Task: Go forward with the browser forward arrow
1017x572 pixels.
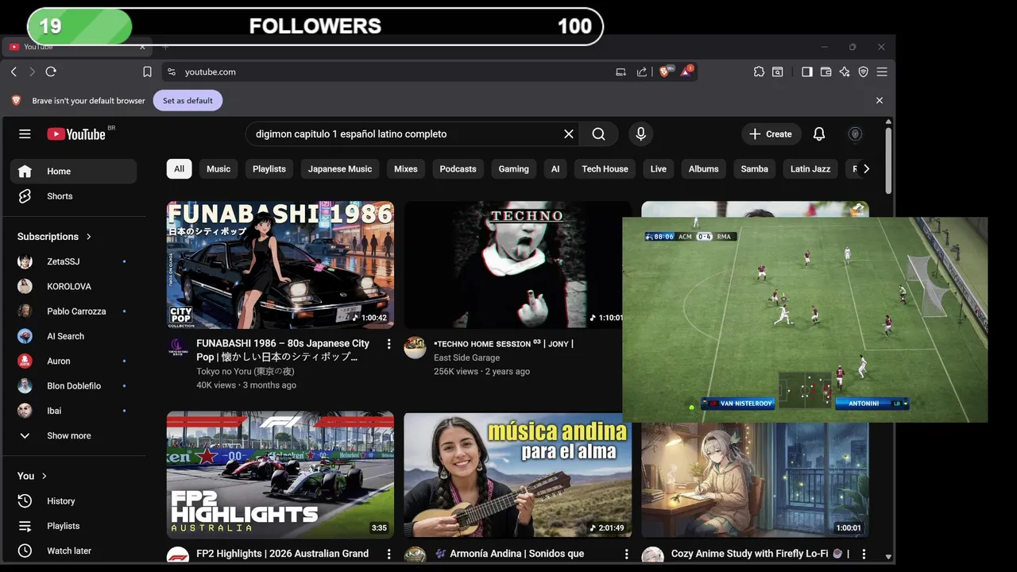Action: 32,71
